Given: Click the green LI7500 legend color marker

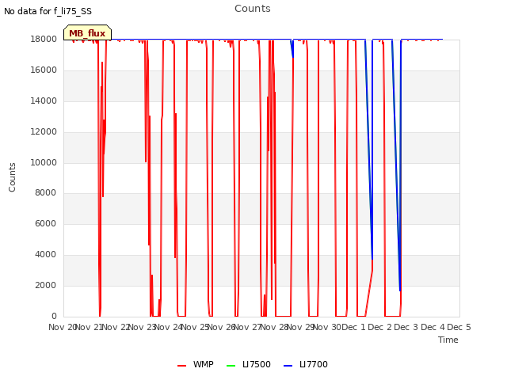Looking at the screenshot, I should (x=231, y=366).
